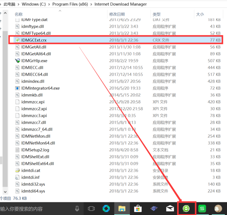This screenshot has width=227, height=215.
Task: Open the Mail app on the taskbar
Action: coord(170,208)
